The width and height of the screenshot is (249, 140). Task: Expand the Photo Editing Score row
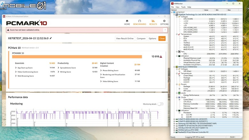tap(101, 70)
